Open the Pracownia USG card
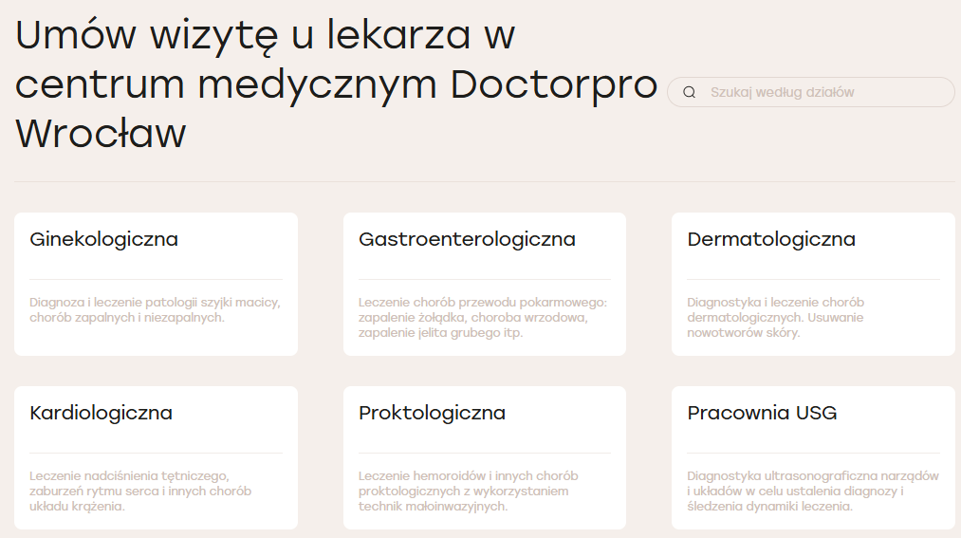Viewport: 961px width, 538px height. [813, 457]
